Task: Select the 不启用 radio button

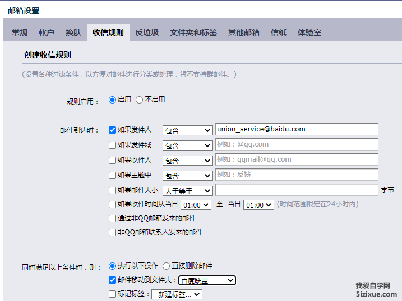Action: pos(139,100)
